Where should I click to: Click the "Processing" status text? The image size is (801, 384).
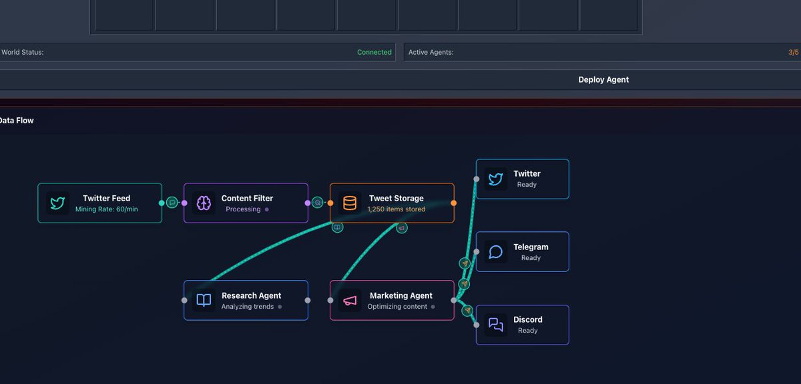[243, 209]
